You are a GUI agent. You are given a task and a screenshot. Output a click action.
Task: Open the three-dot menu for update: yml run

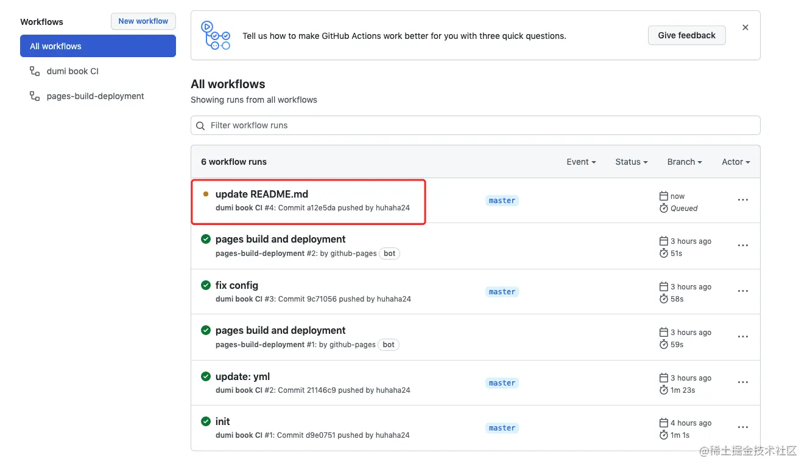click(742, 382)
